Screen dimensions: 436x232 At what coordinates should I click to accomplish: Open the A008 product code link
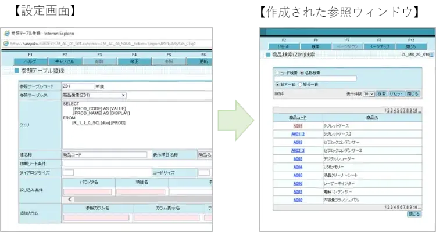click(298, 200)
